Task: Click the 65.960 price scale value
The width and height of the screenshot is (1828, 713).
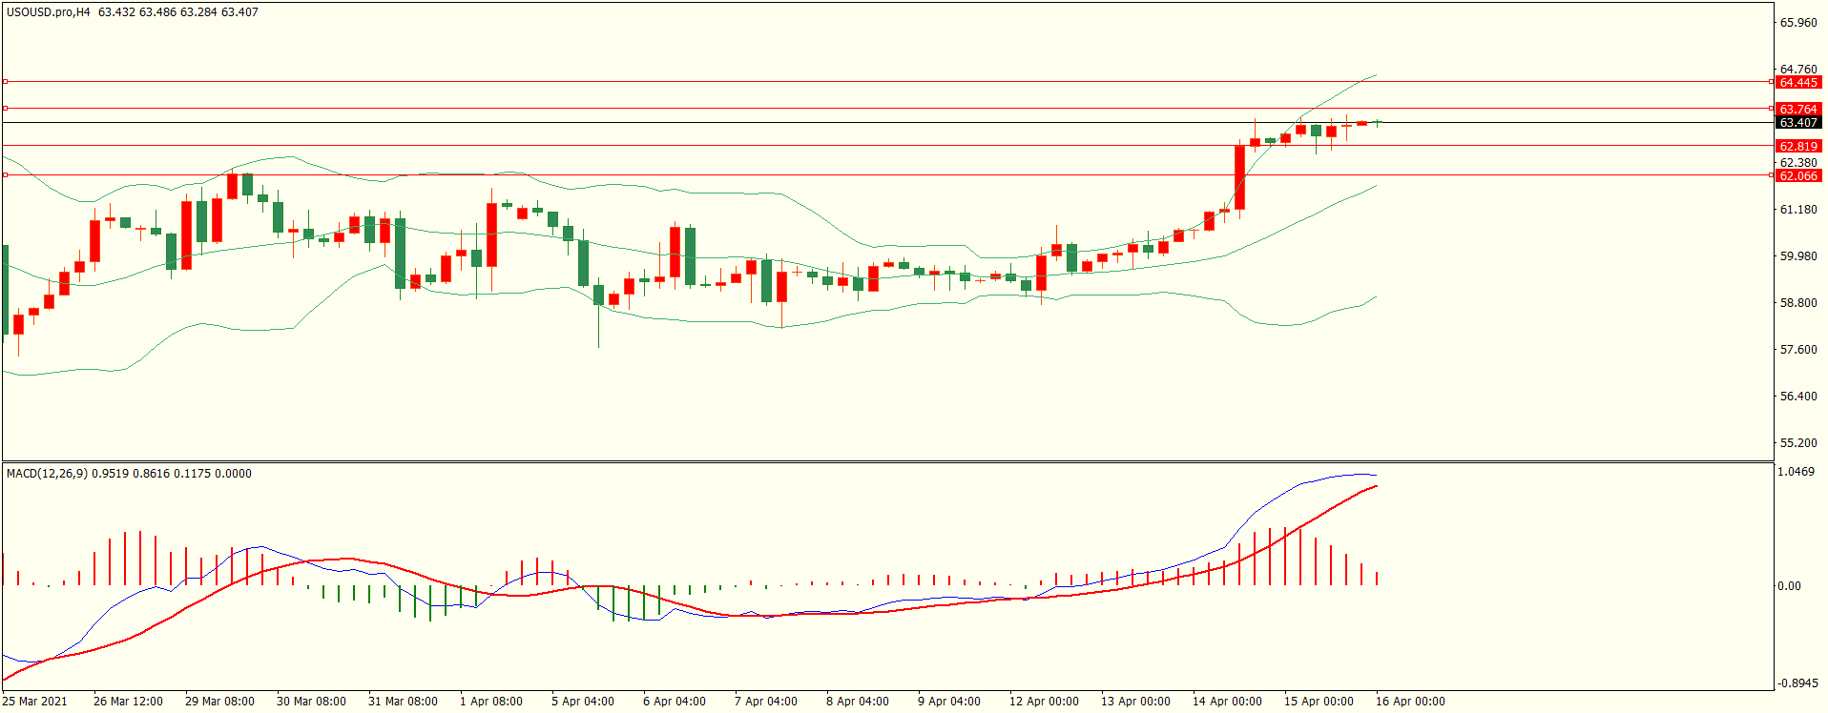Action: pos(1798,23)
